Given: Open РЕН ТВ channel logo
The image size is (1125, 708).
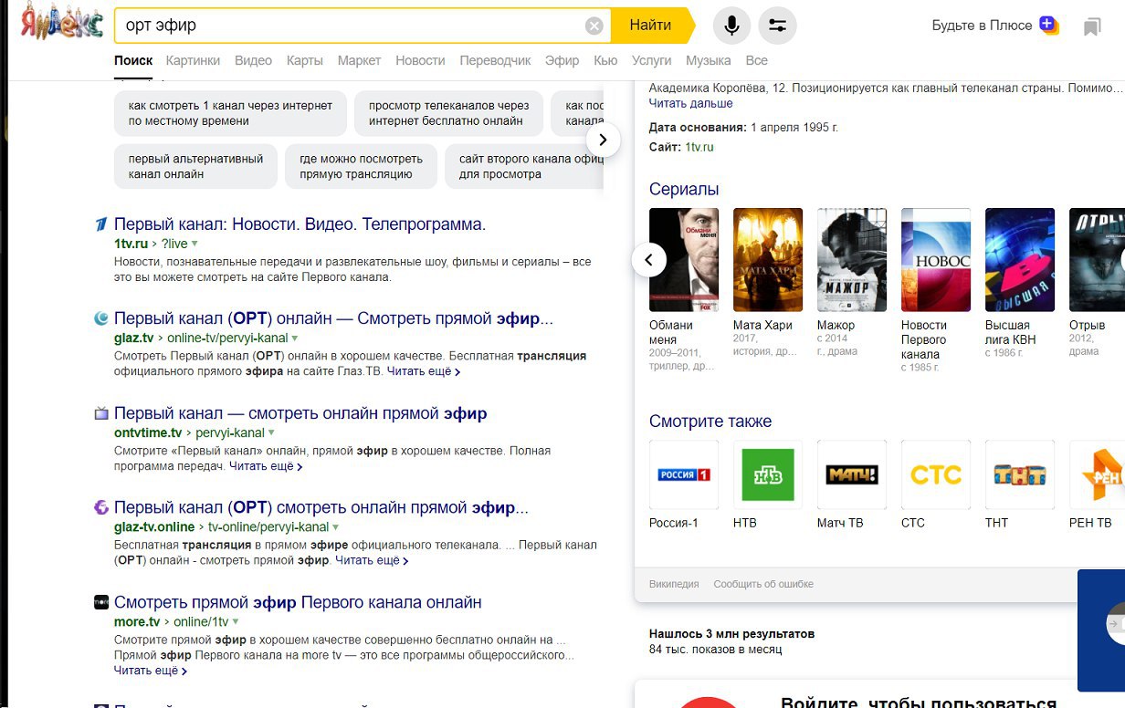Looking at the screenshot, I should (1097, 474).
